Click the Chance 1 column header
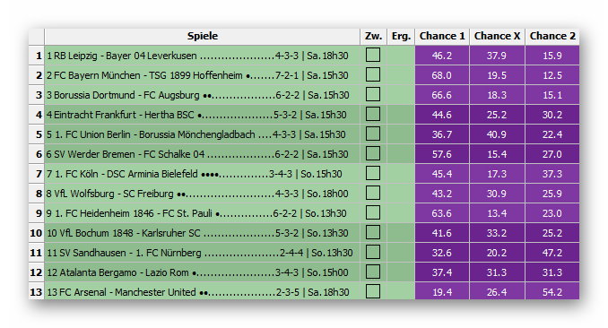The width and height of the screenshot is (608, 328). [x=442, y=36]
